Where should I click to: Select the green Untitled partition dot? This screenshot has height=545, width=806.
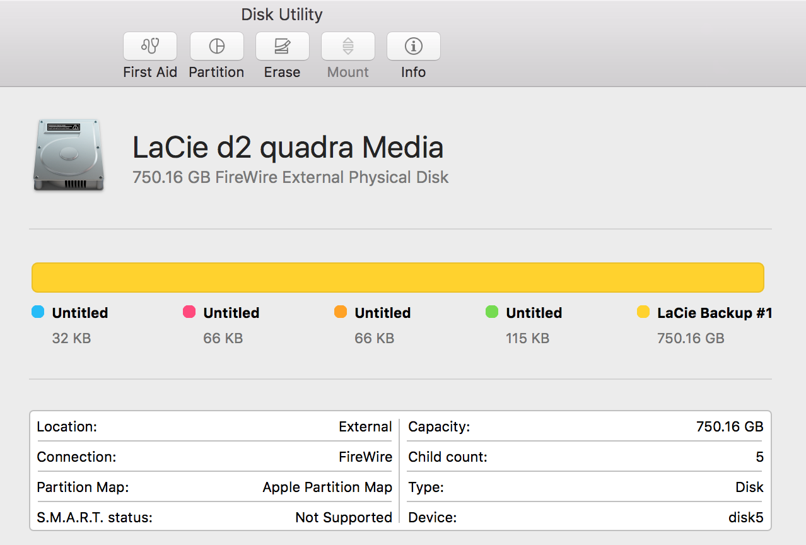492,312
